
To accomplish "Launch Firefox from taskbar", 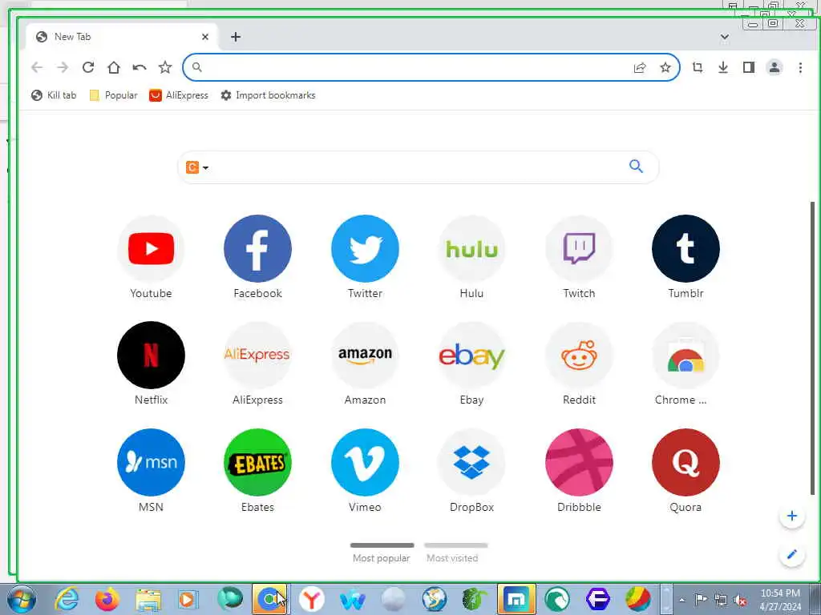I will (x=107, y=599).
